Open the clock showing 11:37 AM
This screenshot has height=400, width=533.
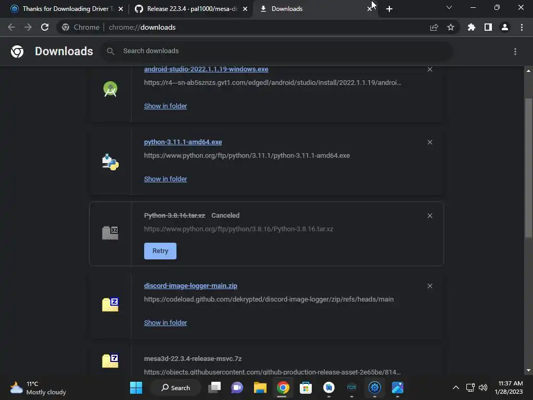tap(509, 387)
